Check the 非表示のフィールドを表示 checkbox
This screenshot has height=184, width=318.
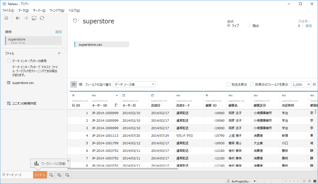click(252, 84)
